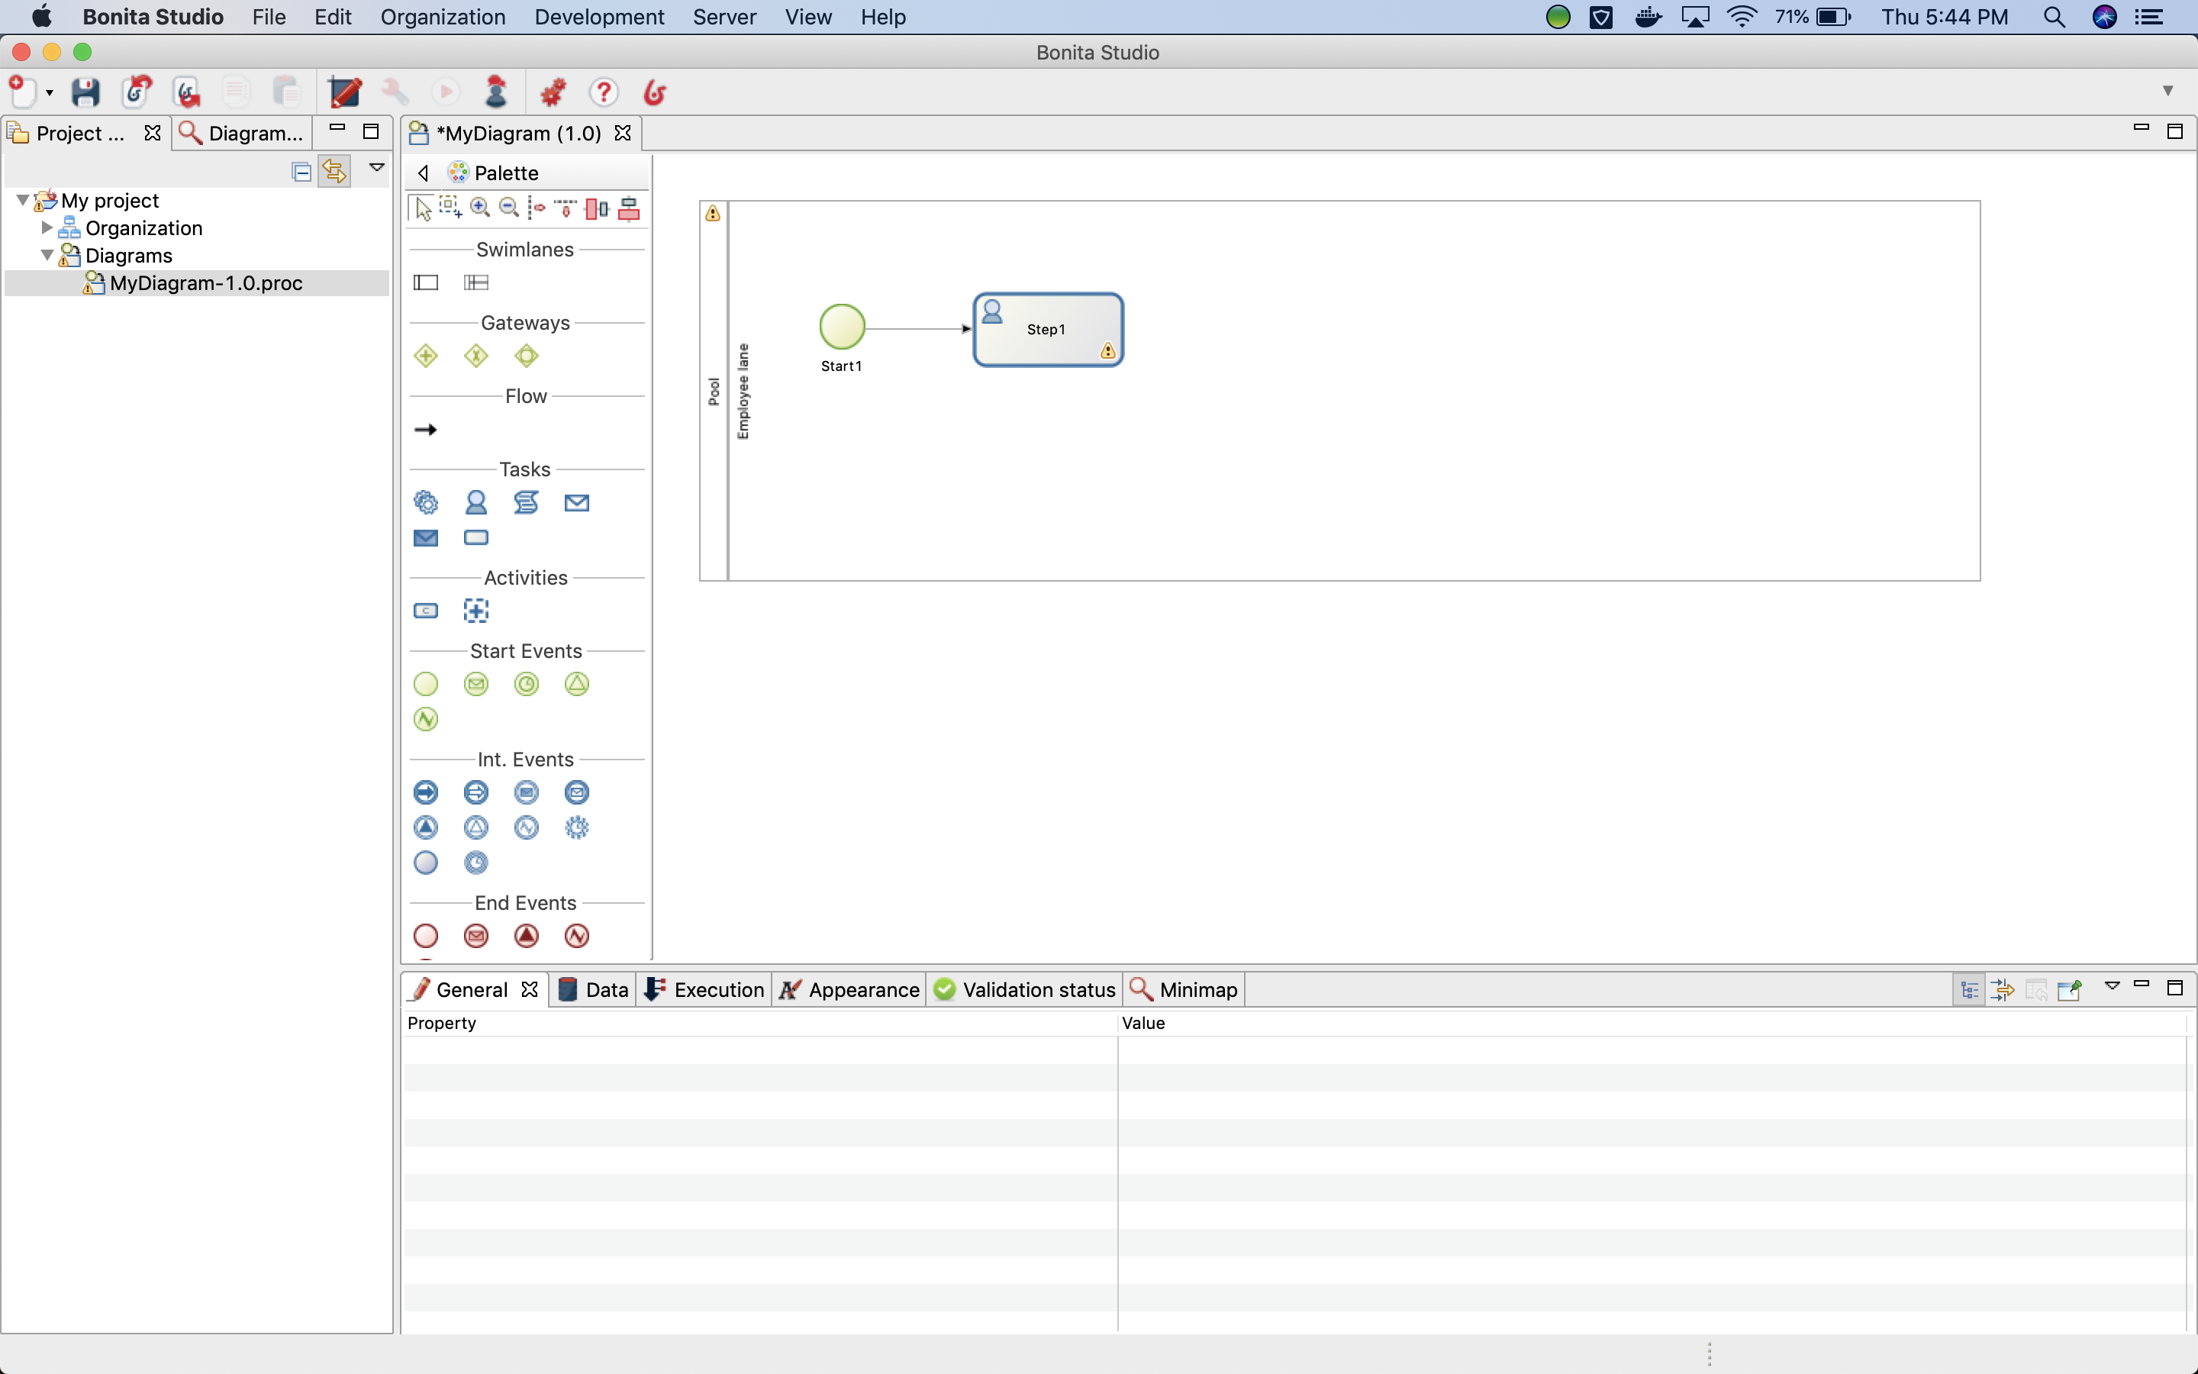Select the Step1 task in the diagram
The width and height of the screenshot is (2198, 1374).
[1048, 330]
